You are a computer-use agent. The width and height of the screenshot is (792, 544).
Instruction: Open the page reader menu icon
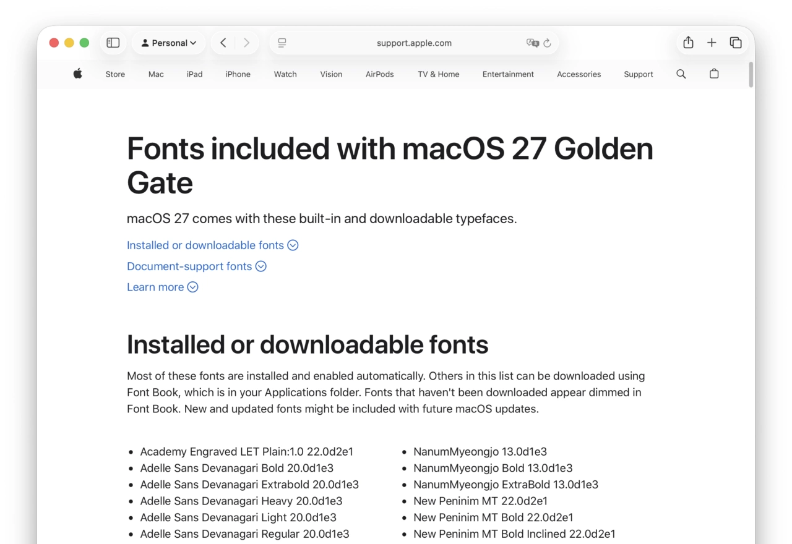tap(282, 43)
